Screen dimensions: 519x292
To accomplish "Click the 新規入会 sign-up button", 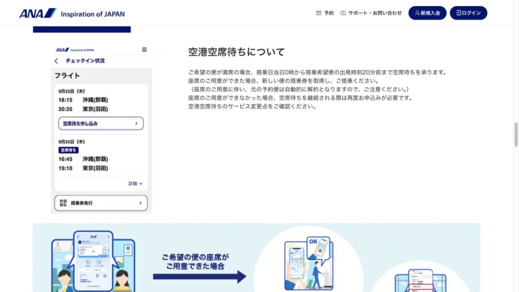I will pos(427,13).
